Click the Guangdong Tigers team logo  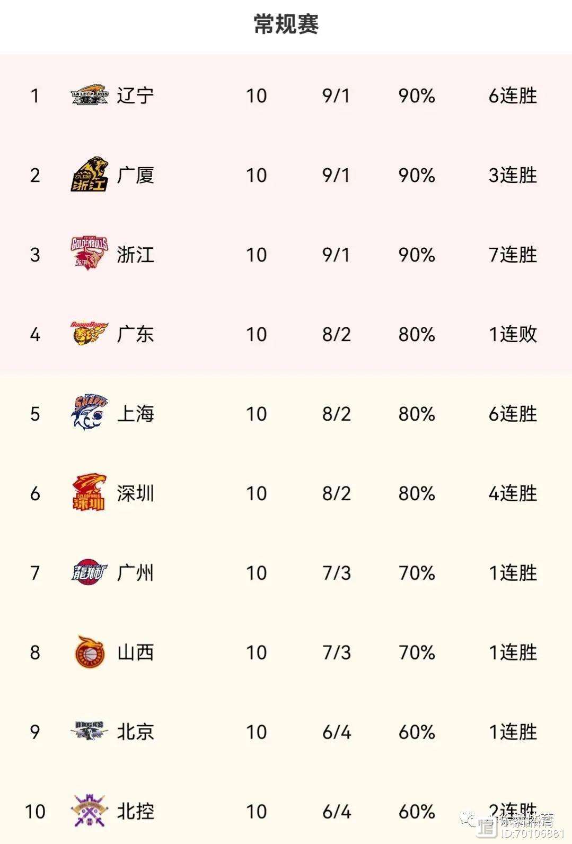point(90,334)
